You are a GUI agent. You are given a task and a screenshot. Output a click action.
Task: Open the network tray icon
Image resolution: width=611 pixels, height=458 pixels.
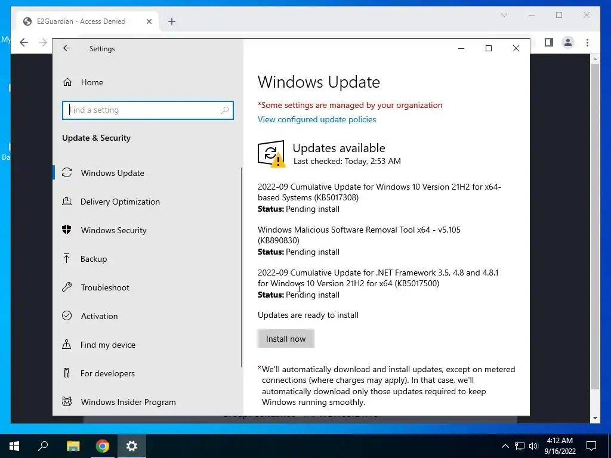point(520,446)
